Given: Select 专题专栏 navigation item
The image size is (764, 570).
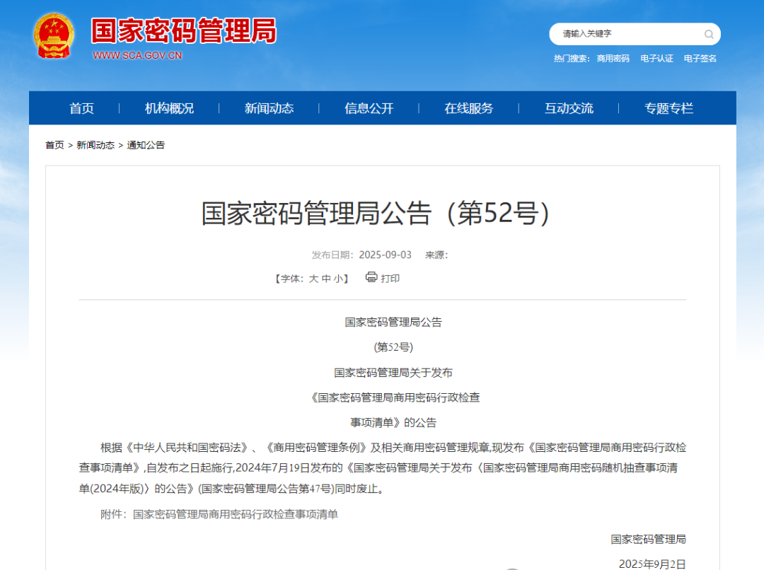Looking at the screenshot, I should point(668,108).
